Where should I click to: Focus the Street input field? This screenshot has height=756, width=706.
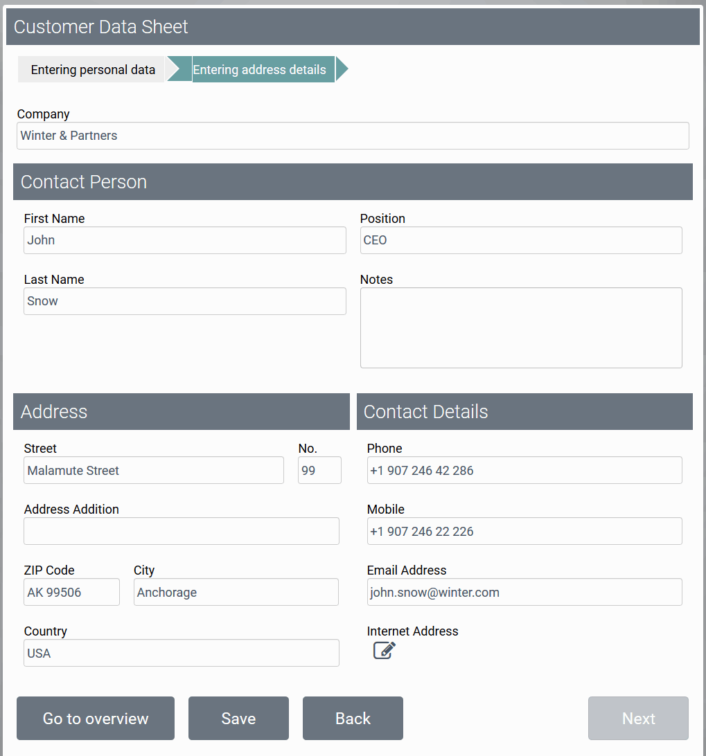click(154, 470)
